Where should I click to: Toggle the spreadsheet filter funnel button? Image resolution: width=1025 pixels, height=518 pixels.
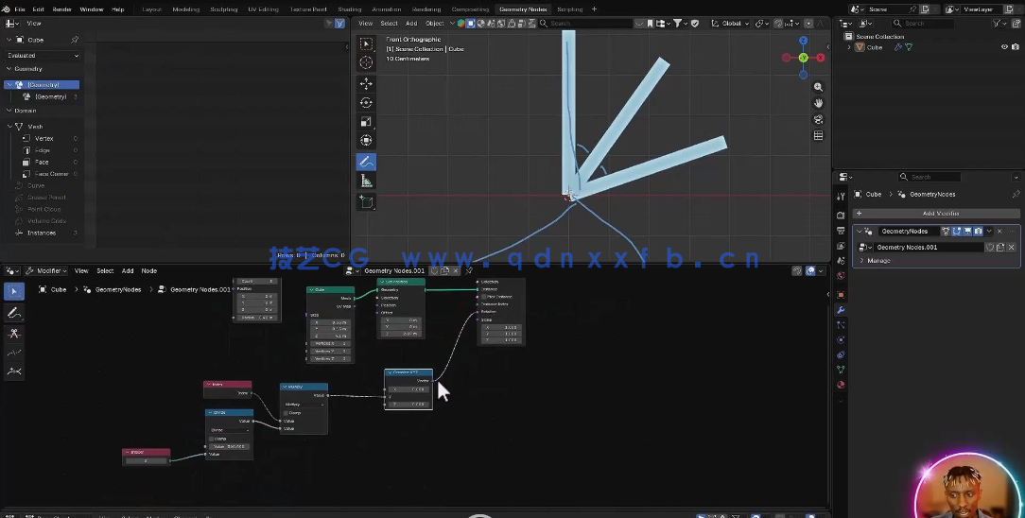(339, 23)
